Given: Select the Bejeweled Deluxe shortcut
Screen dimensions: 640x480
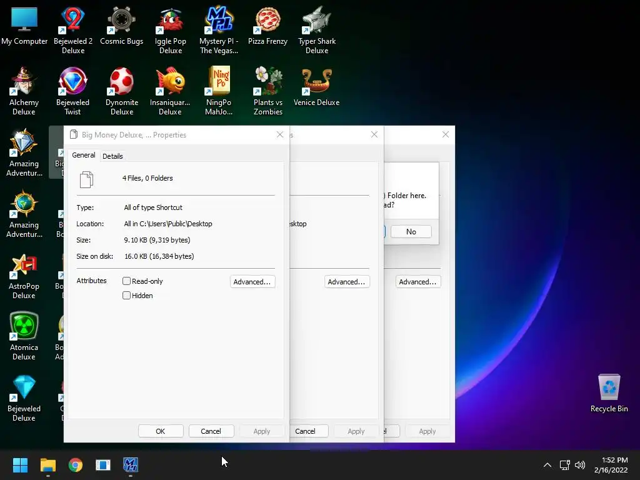Looking at the screenshot, I should (x=24, y=397).
